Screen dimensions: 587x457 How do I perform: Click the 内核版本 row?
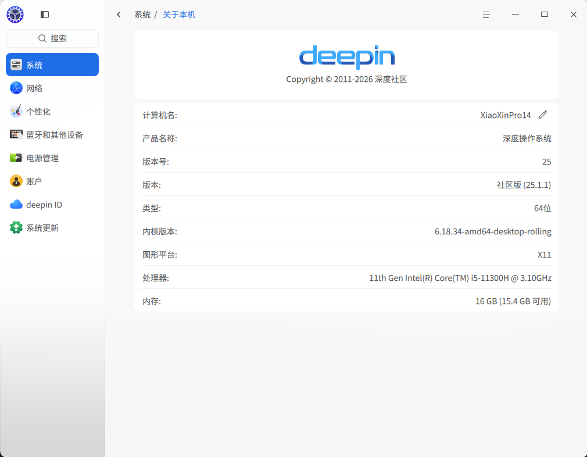(346, 231)
